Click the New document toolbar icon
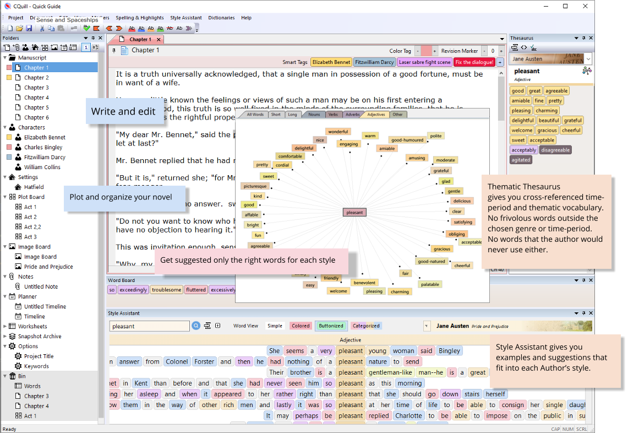Image resolution: width=628 pixels, height=433 pixels. pos(10,29)
